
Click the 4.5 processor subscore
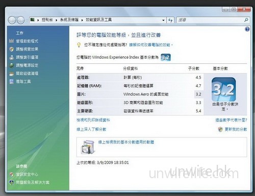pyautogui.click(x=198, y=78)
